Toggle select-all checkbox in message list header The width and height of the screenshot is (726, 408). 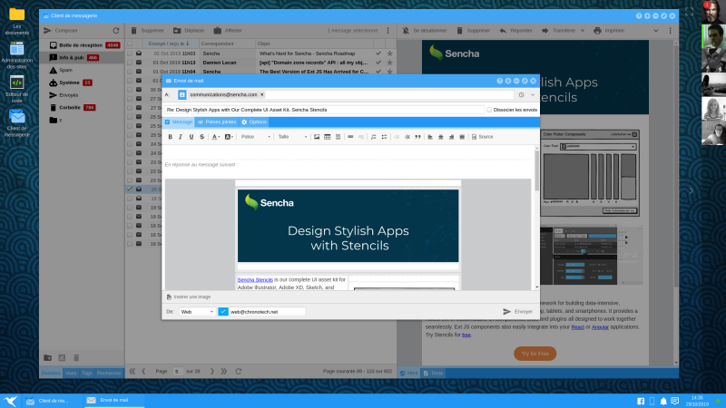130,44
